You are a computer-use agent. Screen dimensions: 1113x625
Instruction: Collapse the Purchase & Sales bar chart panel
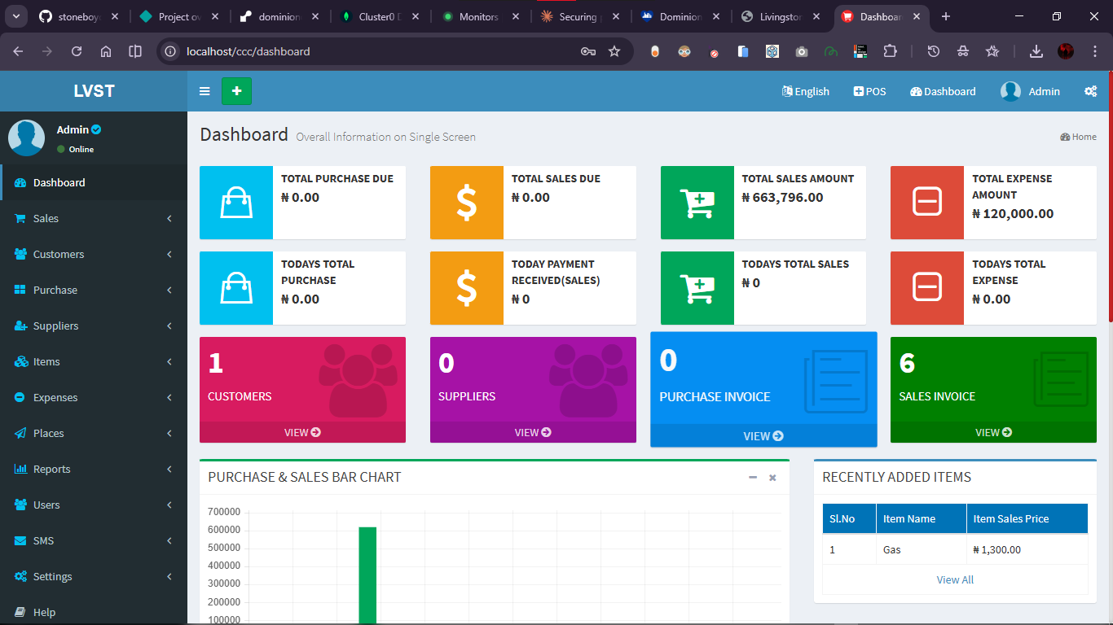click(x=752, y=478)
